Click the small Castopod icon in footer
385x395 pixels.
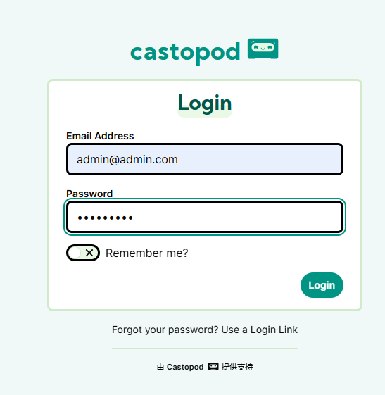point(213,367)
